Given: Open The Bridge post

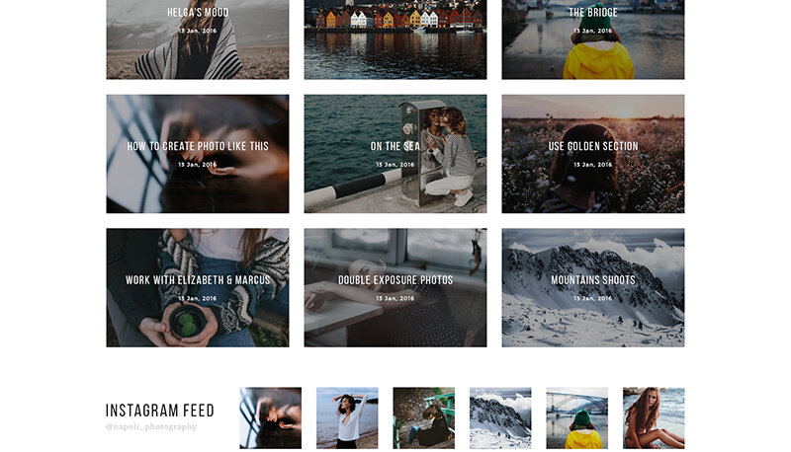Looking at the screenshot, I should pos(592,39).
